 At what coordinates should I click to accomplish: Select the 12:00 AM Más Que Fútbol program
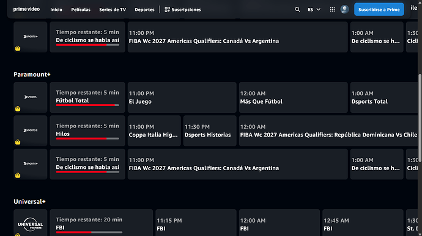coord(294,98)
